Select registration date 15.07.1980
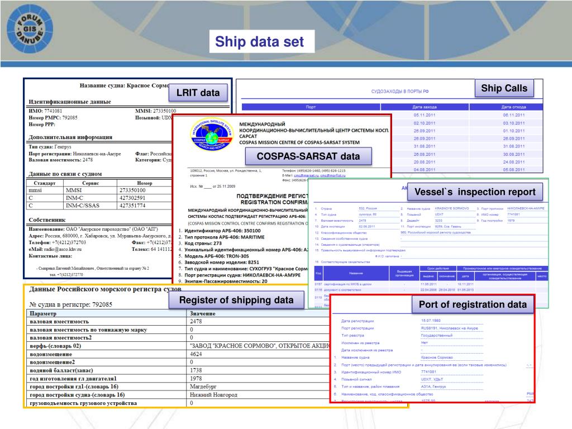Viewport: 572px width, 429px height. click(431, 321)
